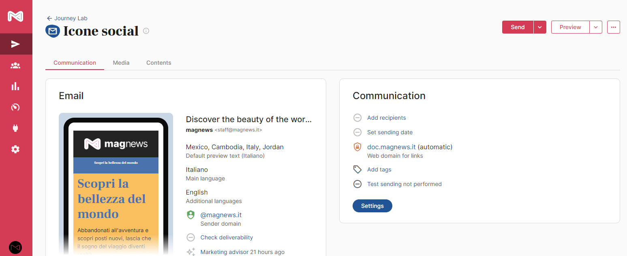Click the English additional languages value
Screen dimensions: 627x256
pyautogui.click(x=197, y=192)
